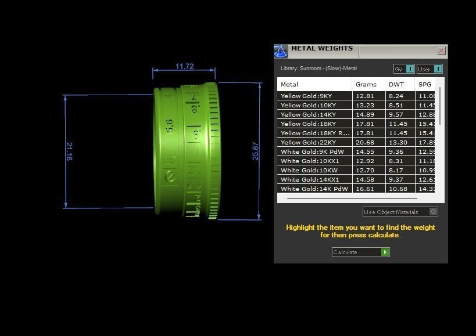This screenshot has width=476, height=336.
Task: Click the 16.61 grams cell
Action: [368, 189]
